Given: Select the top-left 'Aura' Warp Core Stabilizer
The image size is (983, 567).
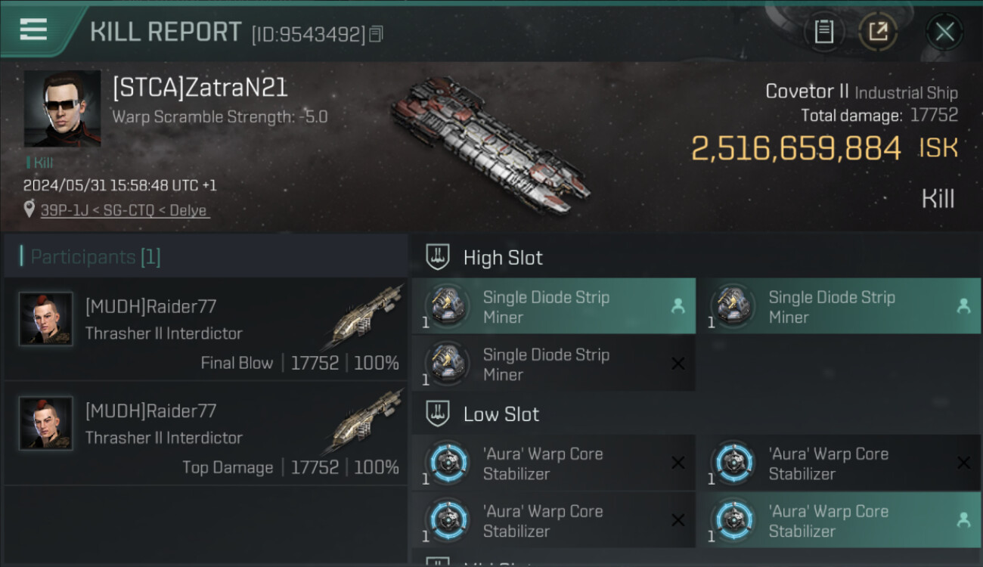Looking at the screenshot, I should (x=553, y=463).
